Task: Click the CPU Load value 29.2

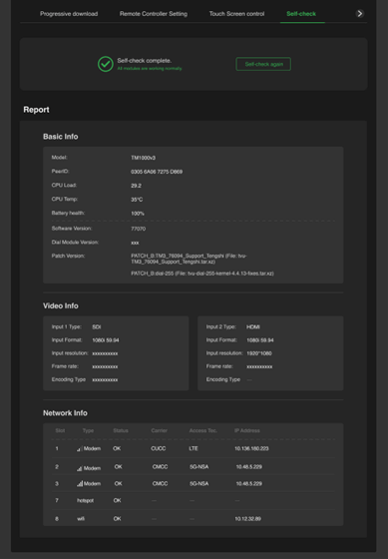Action: 136,186
